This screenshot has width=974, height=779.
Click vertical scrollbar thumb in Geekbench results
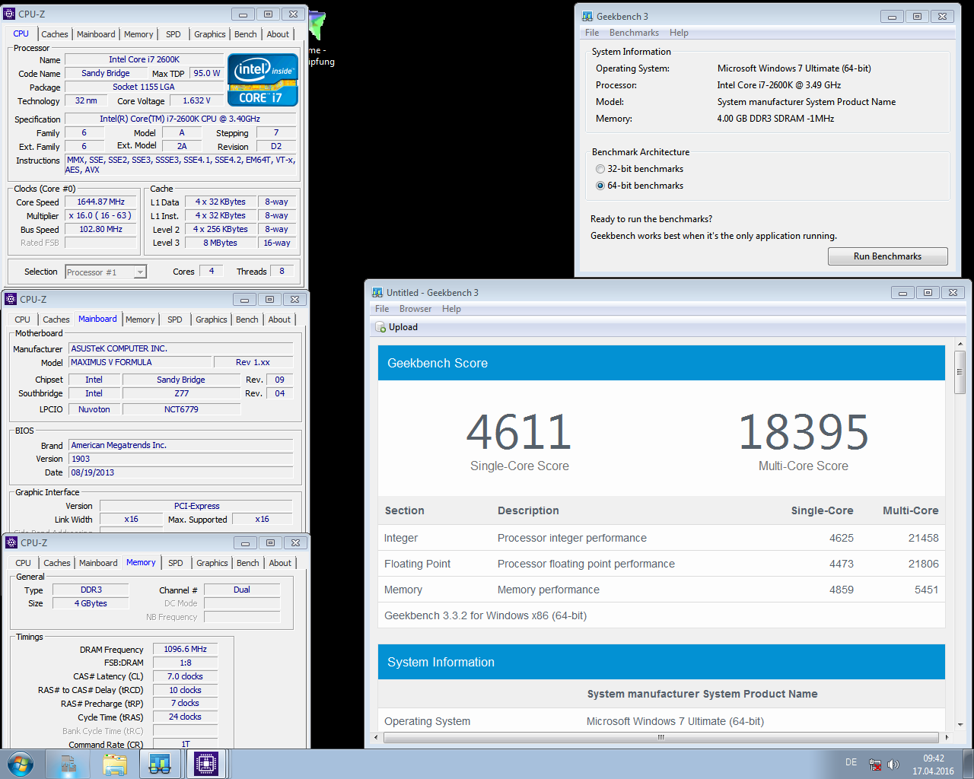pos(960,372)
